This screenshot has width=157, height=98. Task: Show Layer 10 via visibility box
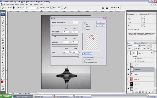(128, 79)
